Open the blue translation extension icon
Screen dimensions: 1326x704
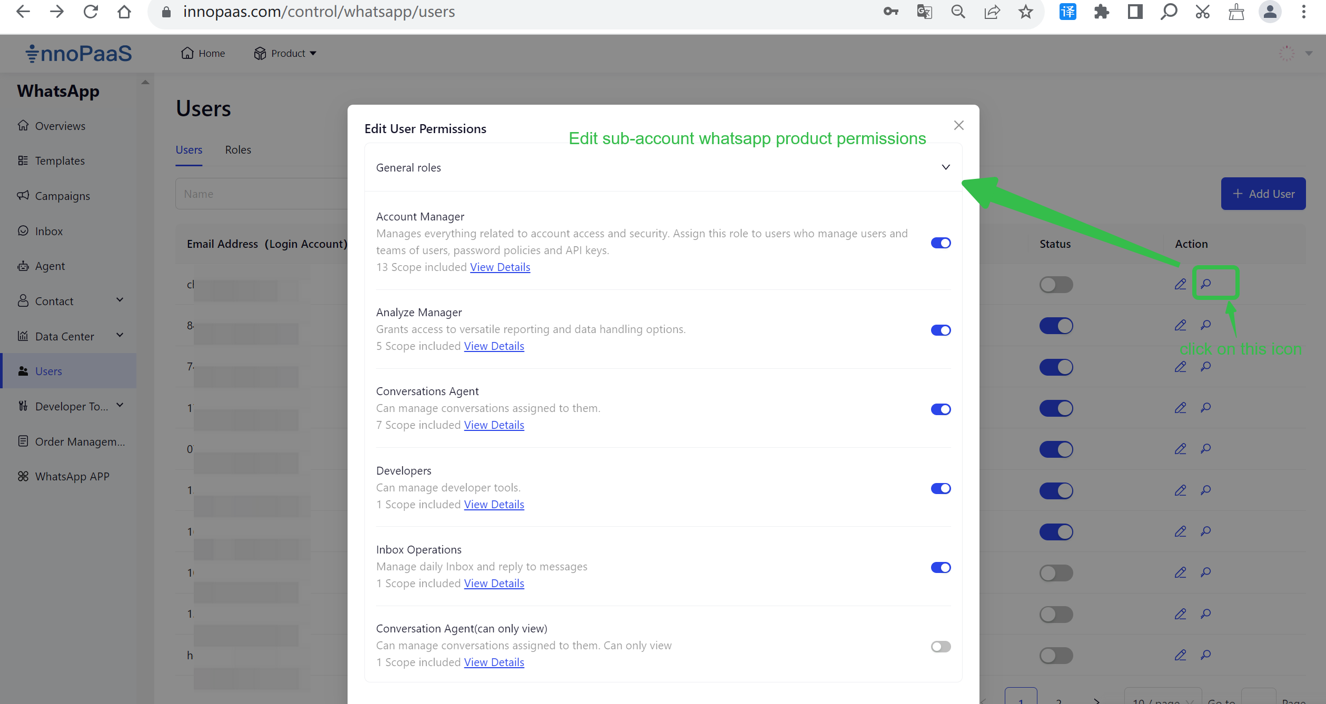(x=1067, y=12)
